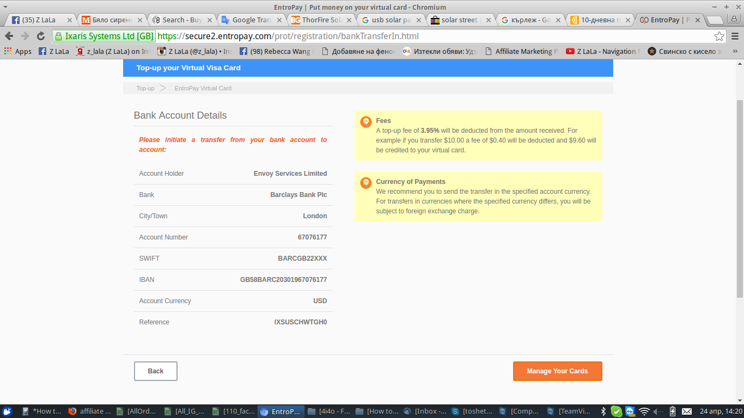Open the system start menu icon
The height and width of the screenshot is (418, 744).
tap(7, 411)
